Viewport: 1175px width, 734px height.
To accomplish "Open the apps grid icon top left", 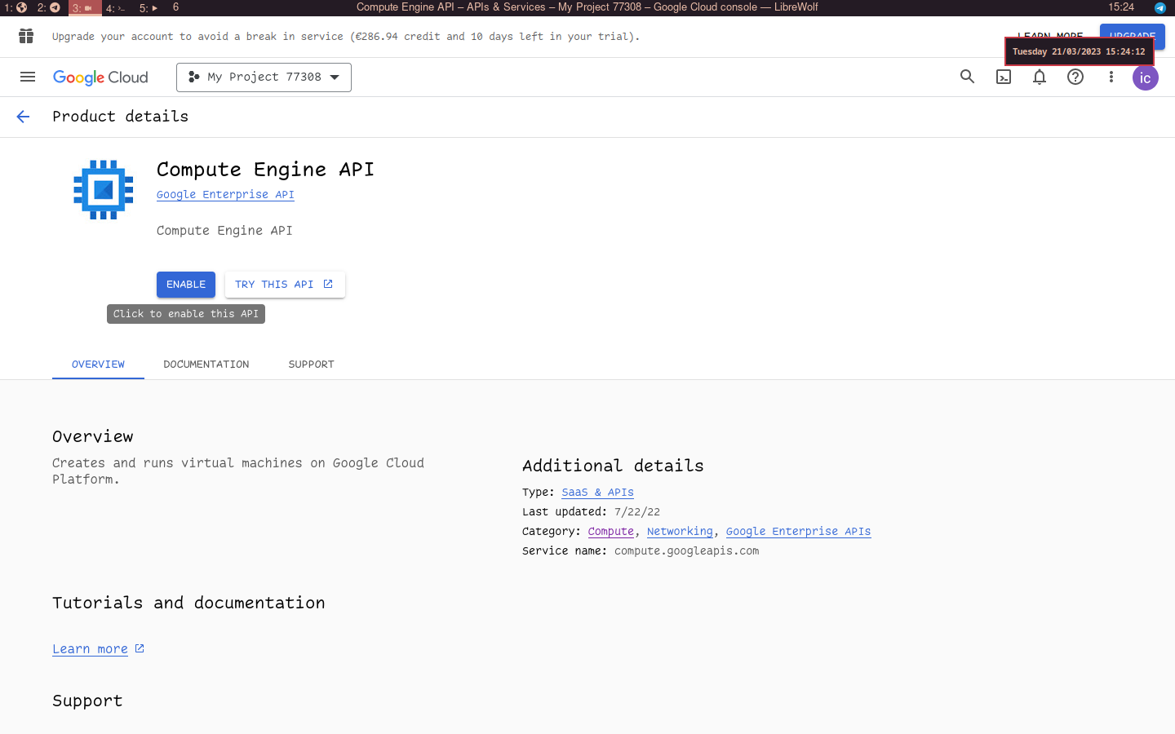I will pyautogui.click(x=25, y=36).
